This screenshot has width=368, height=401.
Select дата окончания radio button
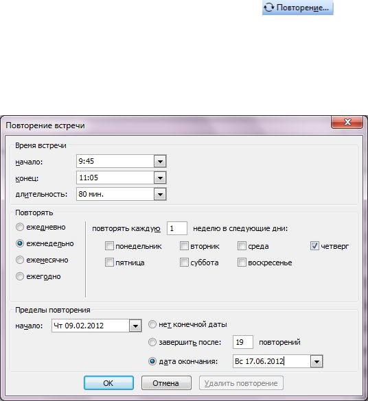[152, 361]
